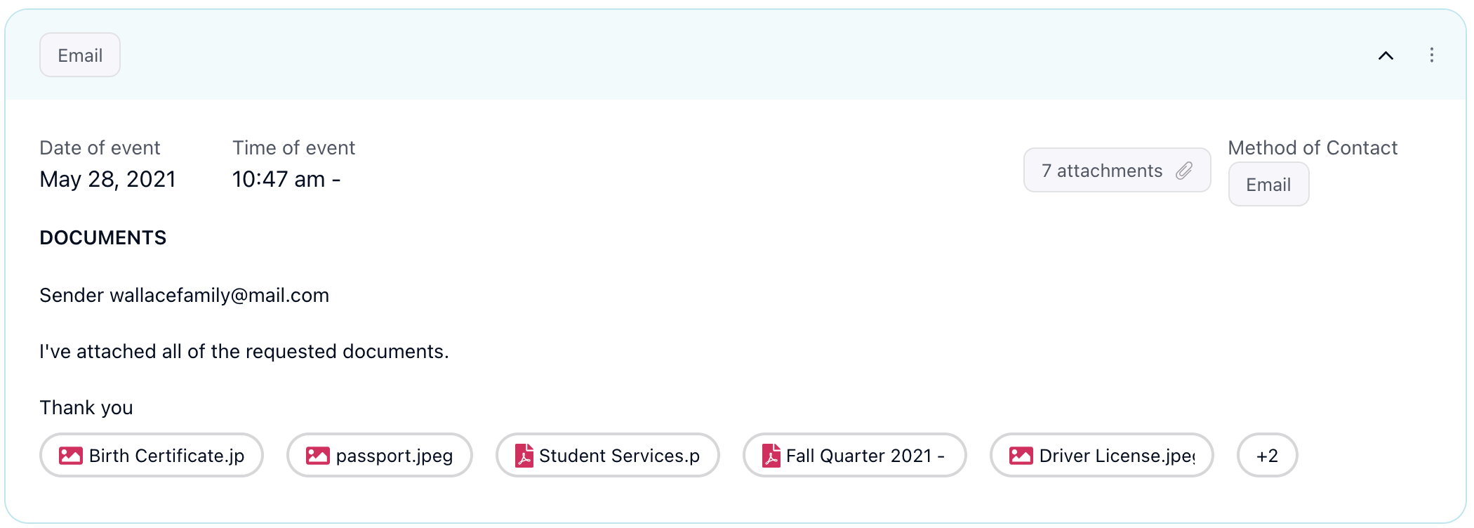Click the paperclip attachment icon
This screenshot has width=1474, height=528.
1185,171
